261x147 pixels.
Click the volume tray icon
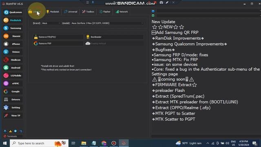click(228, 143)
